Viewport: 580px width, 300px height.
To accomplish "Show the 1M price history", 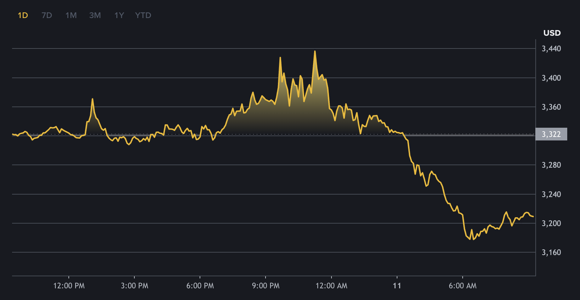I will pyautogui.click(x=71, y=15).
